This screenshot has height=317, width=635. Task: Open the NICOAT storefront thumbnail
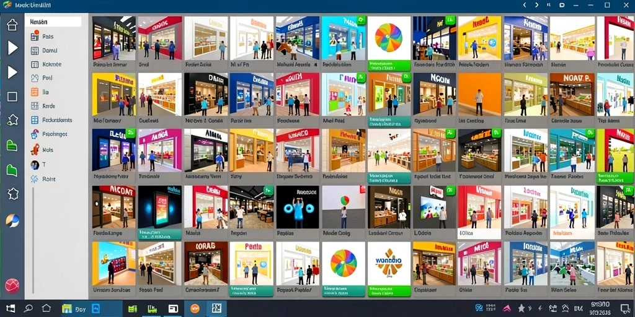(113, 207)
